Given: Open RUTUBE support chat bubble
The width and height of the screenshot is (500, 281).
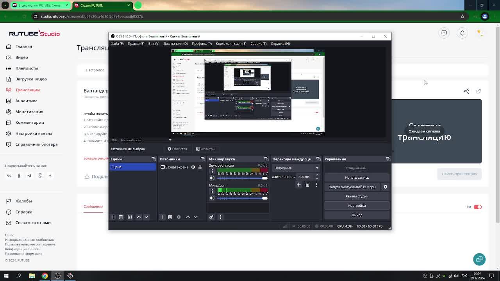Looking at the screenshot, I should [x=479, y=260].
